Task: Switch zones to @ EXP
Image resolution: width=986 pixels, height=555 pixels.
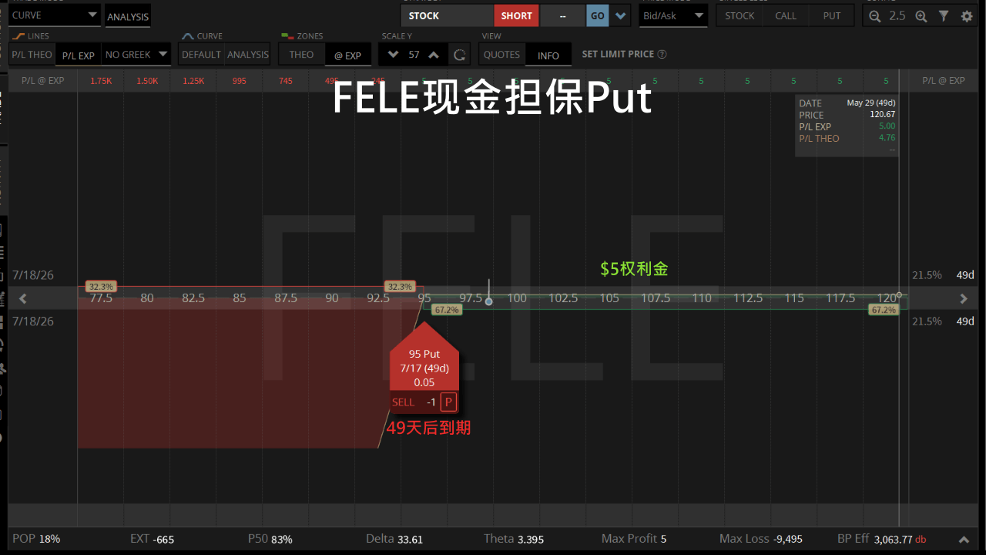Action: pos(347,55)
